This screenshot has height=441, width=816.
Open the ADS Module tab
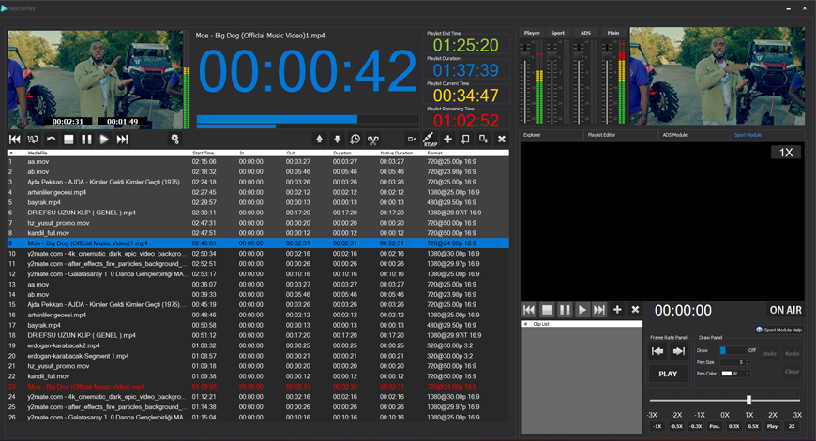click(674, 135)
